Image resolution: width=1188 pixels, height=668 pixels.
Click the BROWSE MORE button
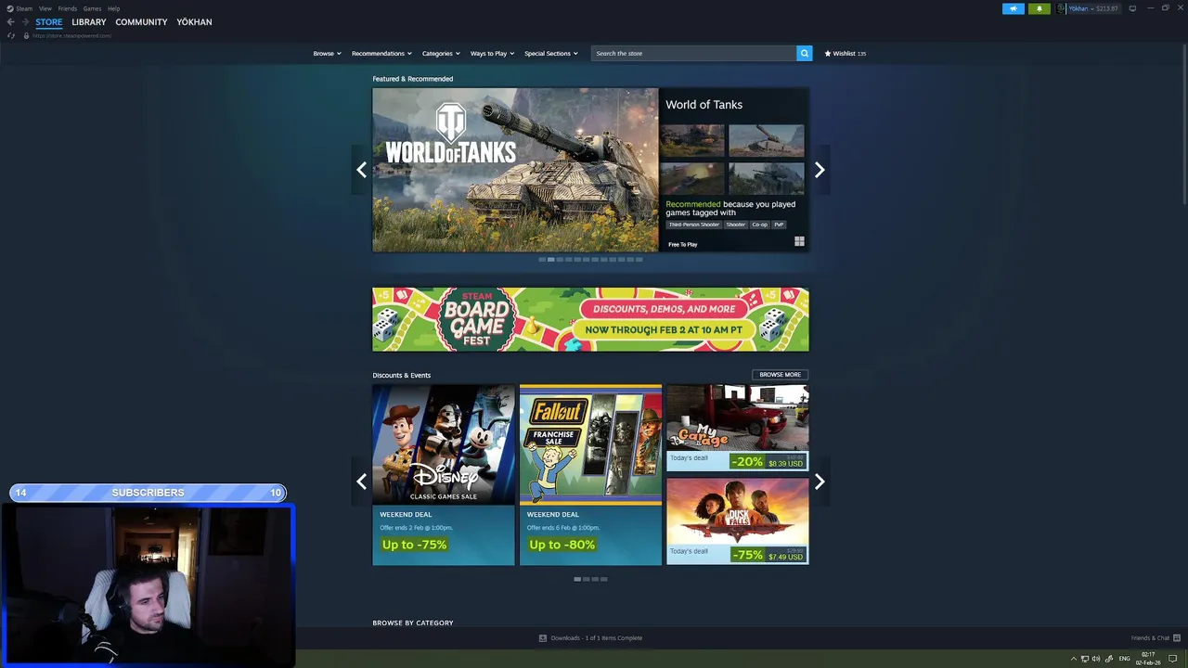tap(780, 375)
